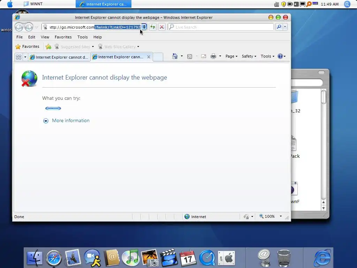The height and width of the screenshot is (268, 357).
Task: Open the Tools menu in menu bar
Action: tap(82, 37)
